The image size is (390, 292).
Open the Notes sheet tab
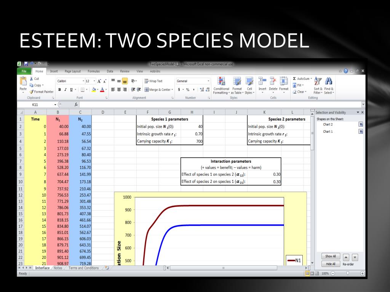58,268
